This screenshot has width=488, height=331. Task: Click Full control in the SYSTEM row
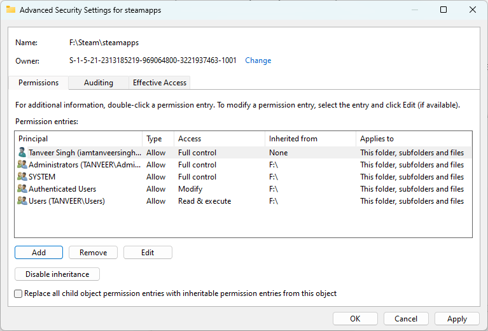[197, 177]
